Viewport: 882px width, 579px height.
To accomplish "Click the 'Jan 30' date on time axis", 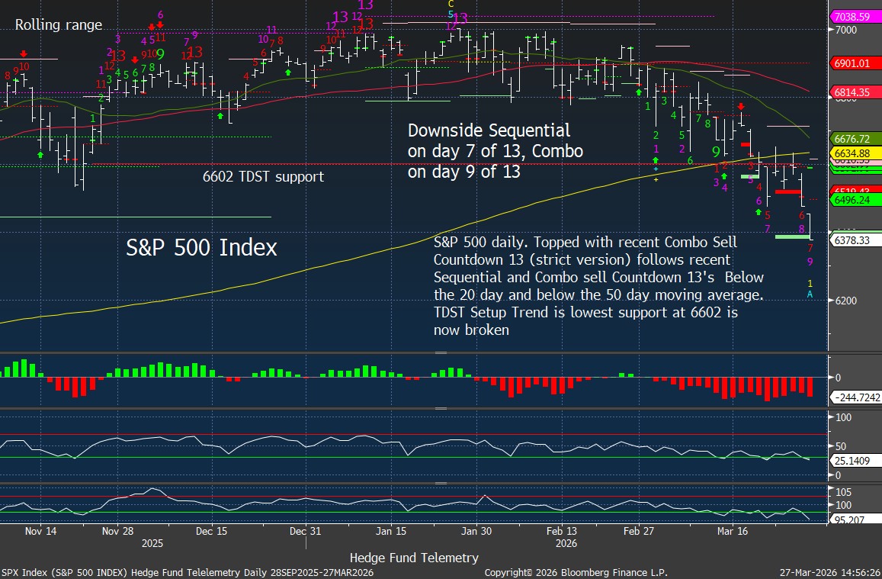I will click(x=476, y=530).
